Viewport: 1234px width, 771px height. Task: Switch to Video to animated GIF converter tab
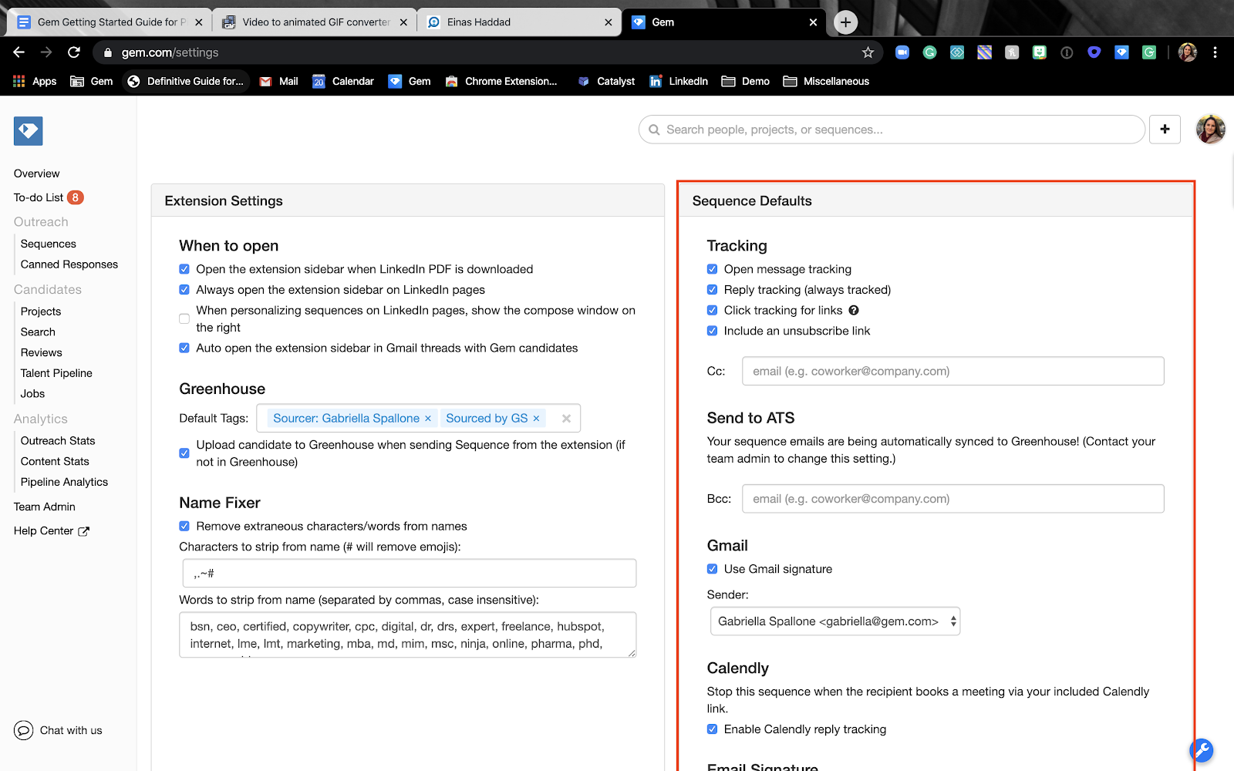pyautogui.click(x=315, y=22)
